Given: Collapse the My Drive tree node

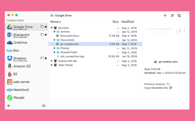Looking at the screenshot, I should tap(52, 28).
